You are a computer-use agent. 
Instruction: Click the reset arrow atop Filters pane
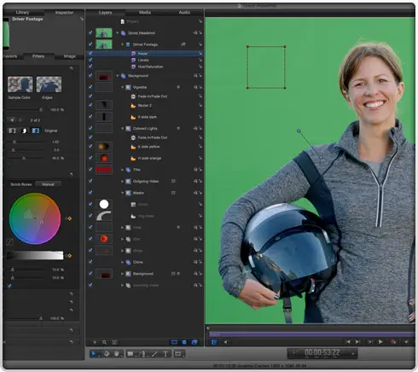click(x=71, y=68)
